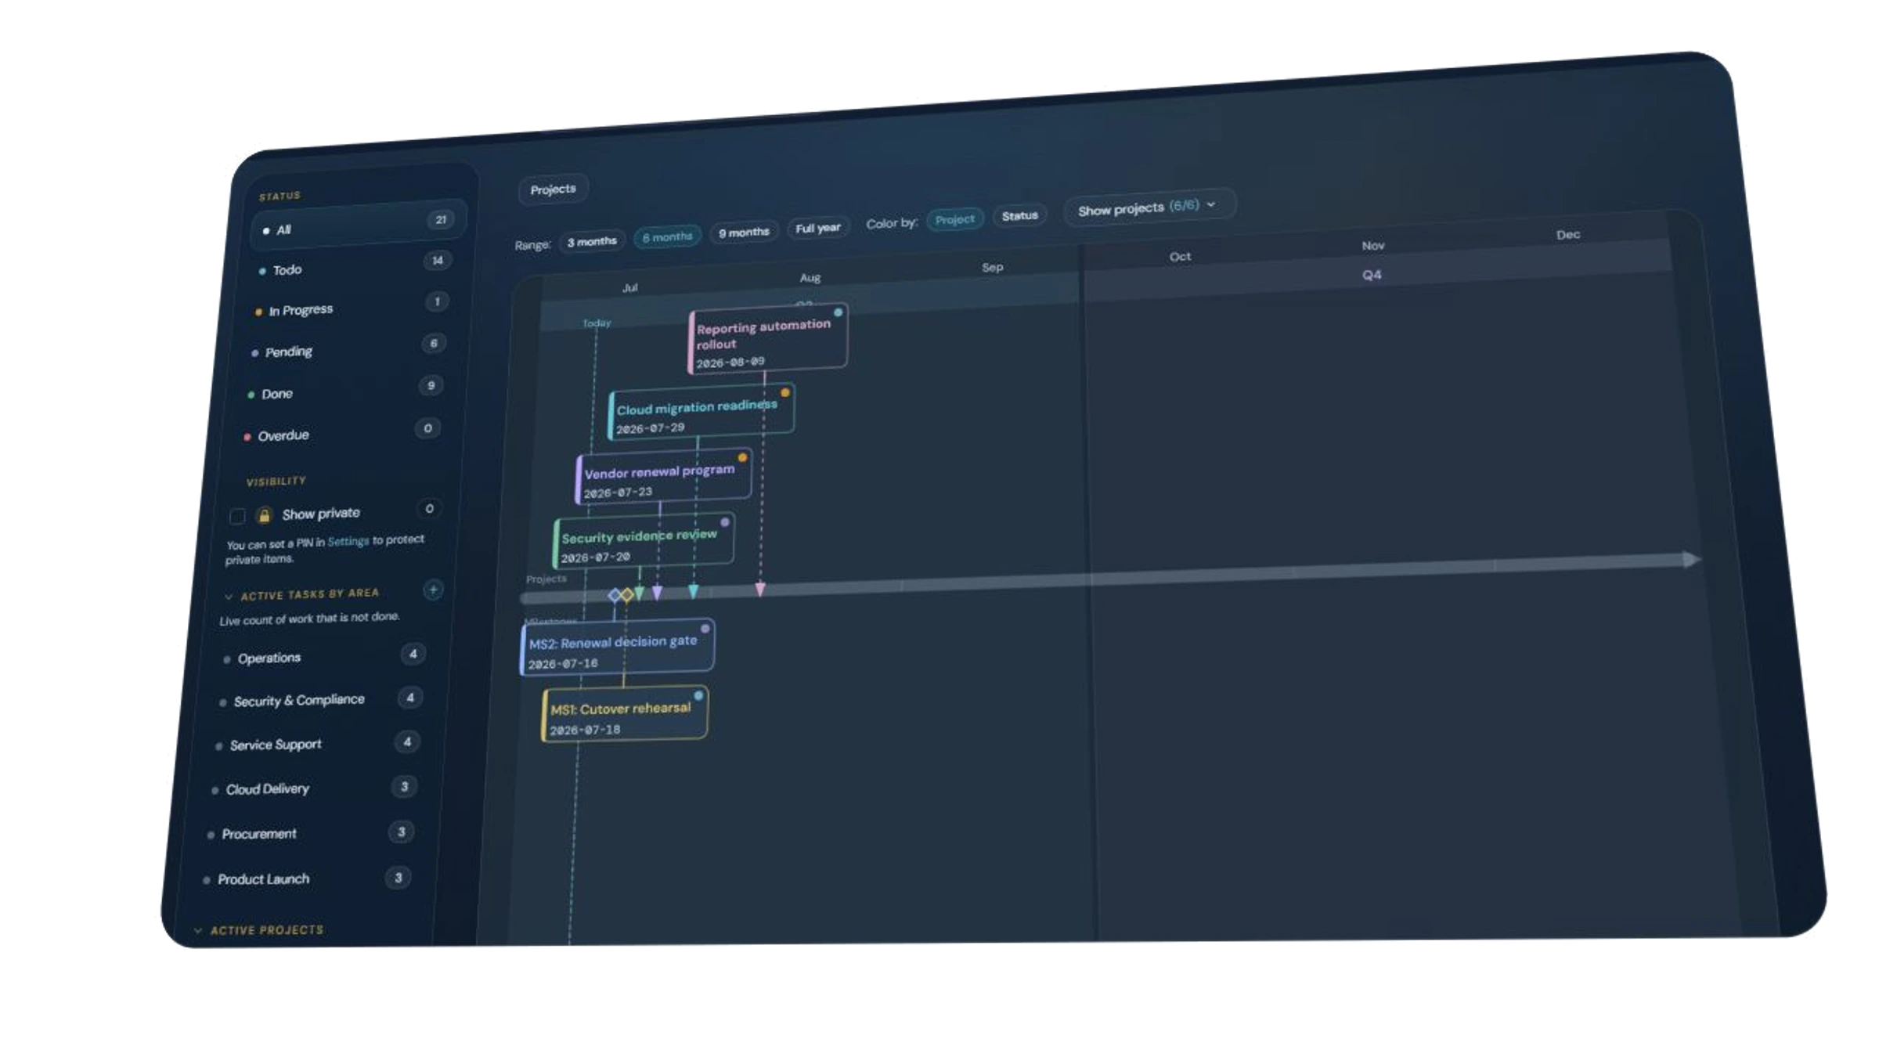Screen dimensions: 1879x1057
Task: Collapse the Active Tasks by Area section
Action: pyautogui.click(x=229, y=597)
